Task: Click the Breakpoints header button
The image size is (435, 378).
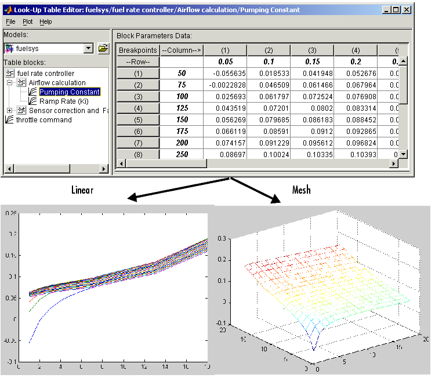Action: pyautogui.click(x=138, y=50)
